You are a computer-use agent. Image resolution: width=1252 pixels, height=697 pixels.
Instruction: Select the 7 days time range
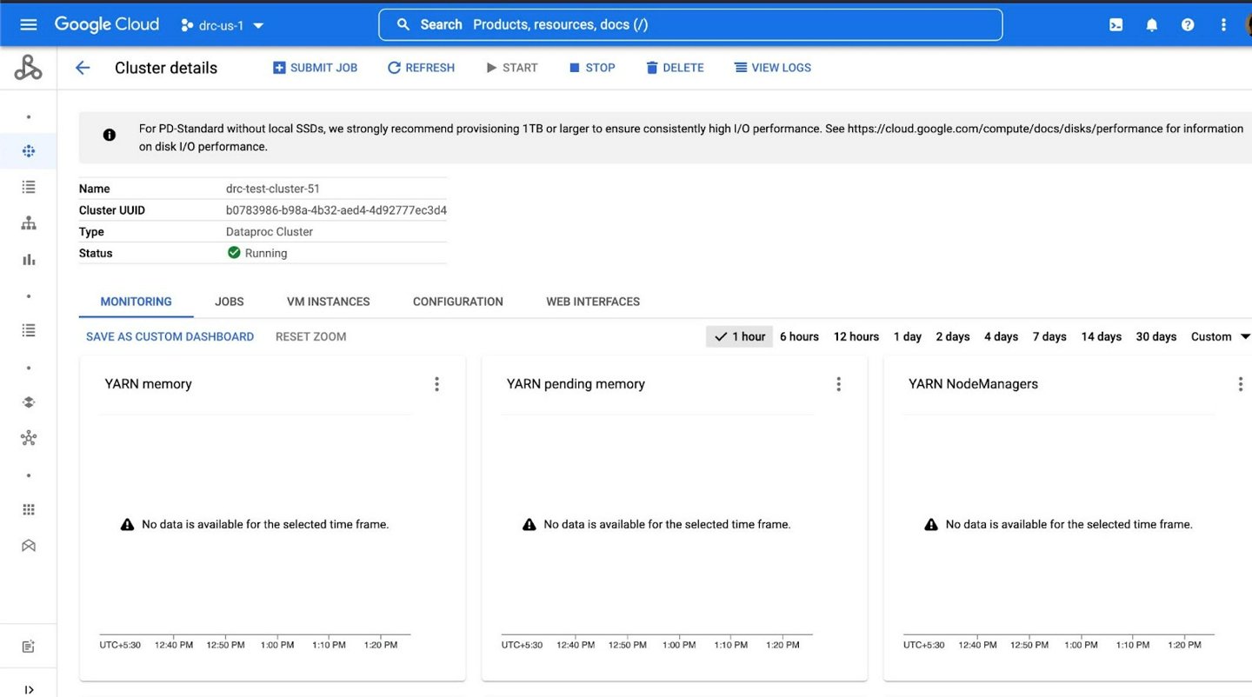(1049, 336)
